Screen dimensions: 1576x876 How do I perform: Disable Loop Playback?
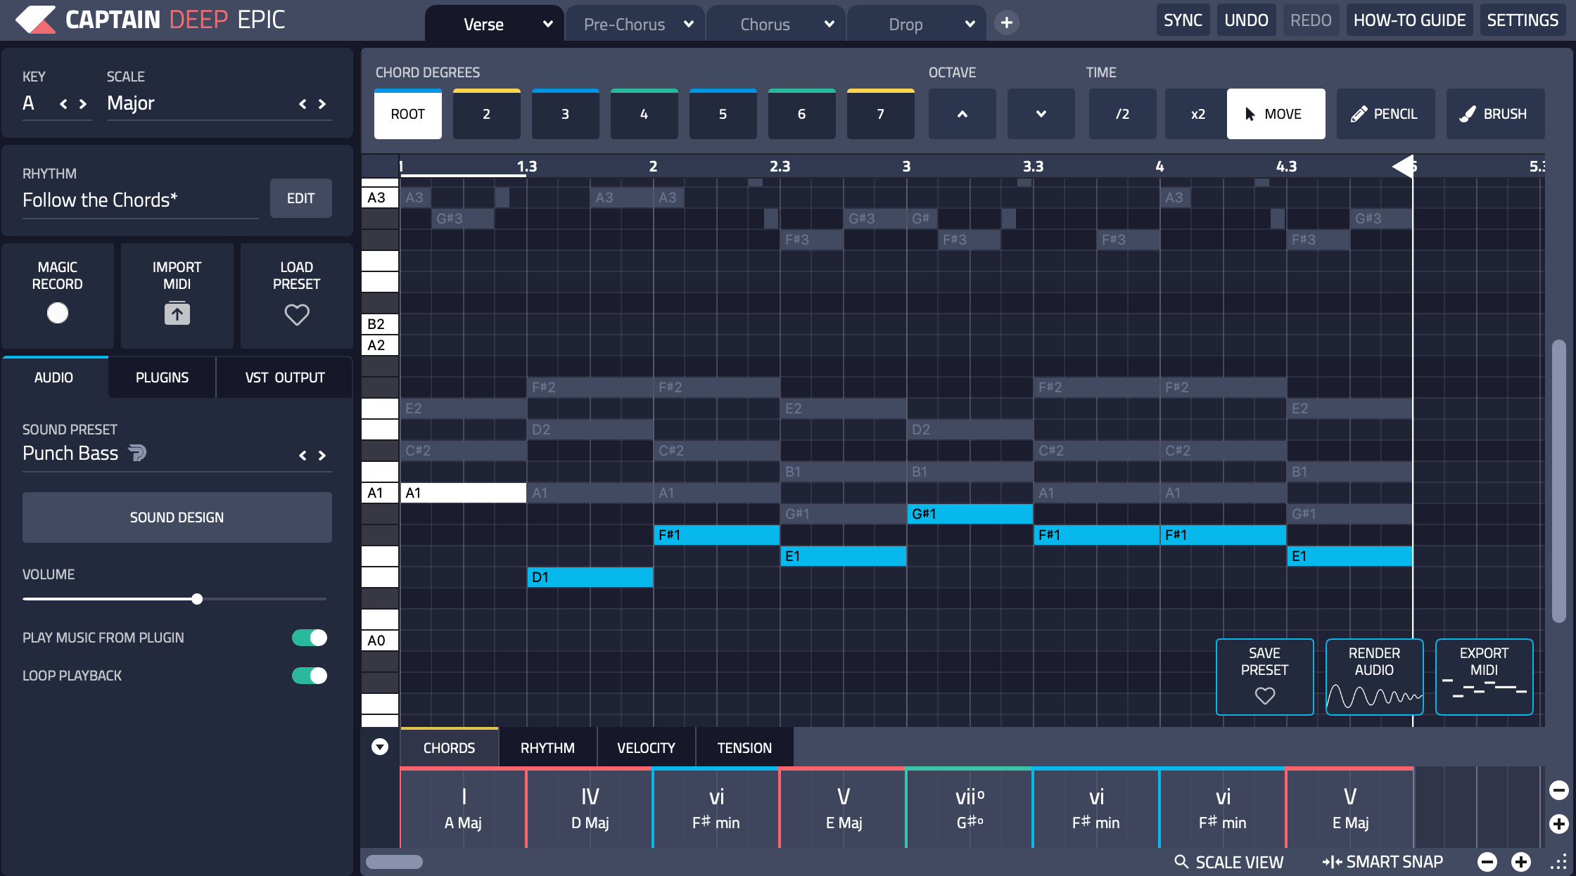(x=310, y=676)
